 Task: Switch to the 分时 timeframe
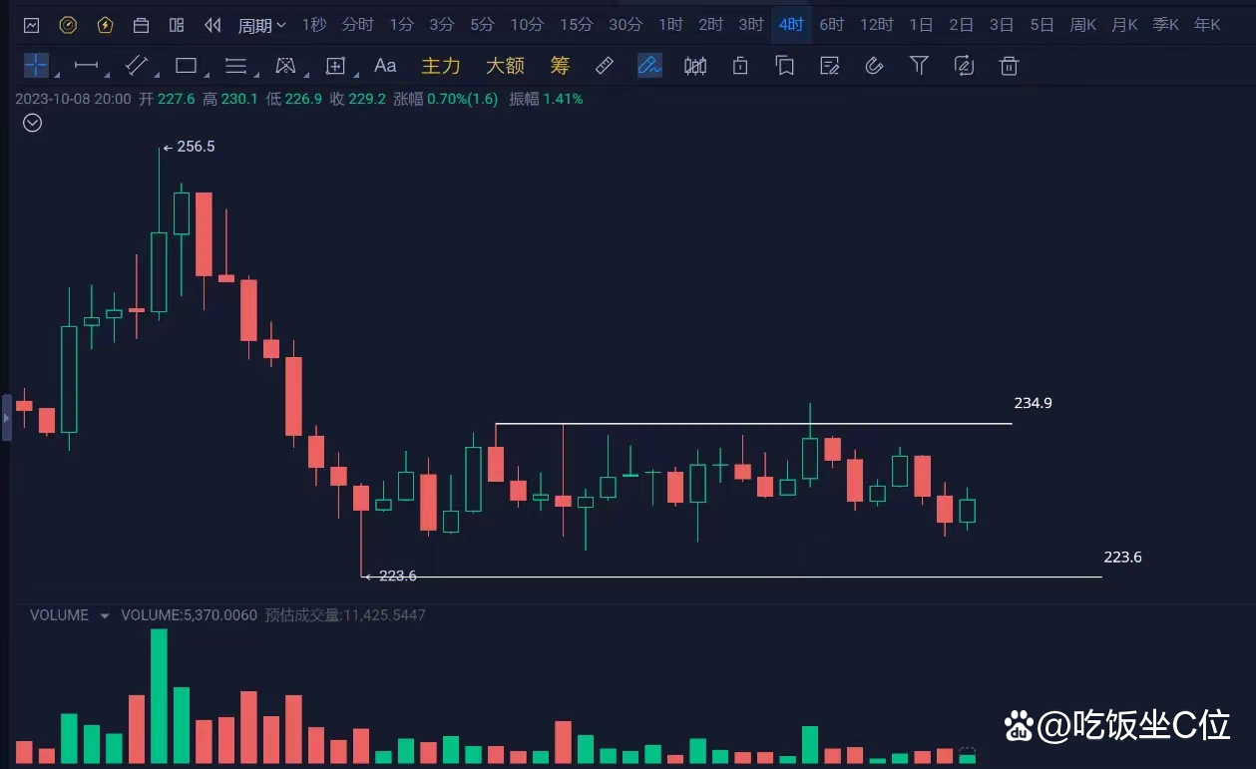357,25
